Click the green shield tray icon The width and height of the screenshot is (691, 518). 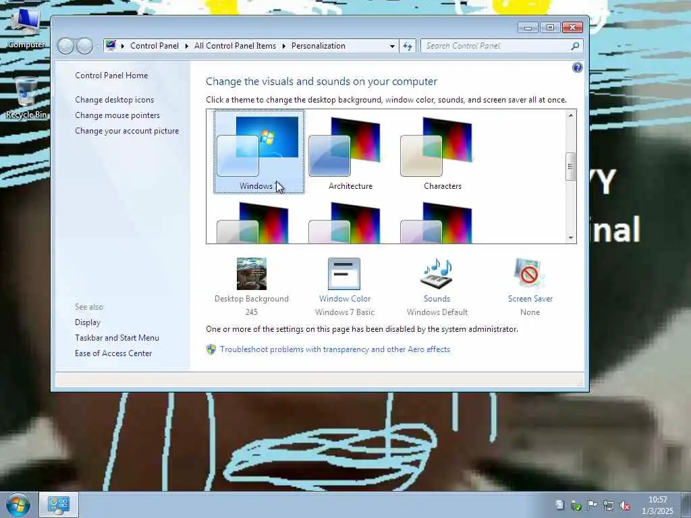coord(576,505)
